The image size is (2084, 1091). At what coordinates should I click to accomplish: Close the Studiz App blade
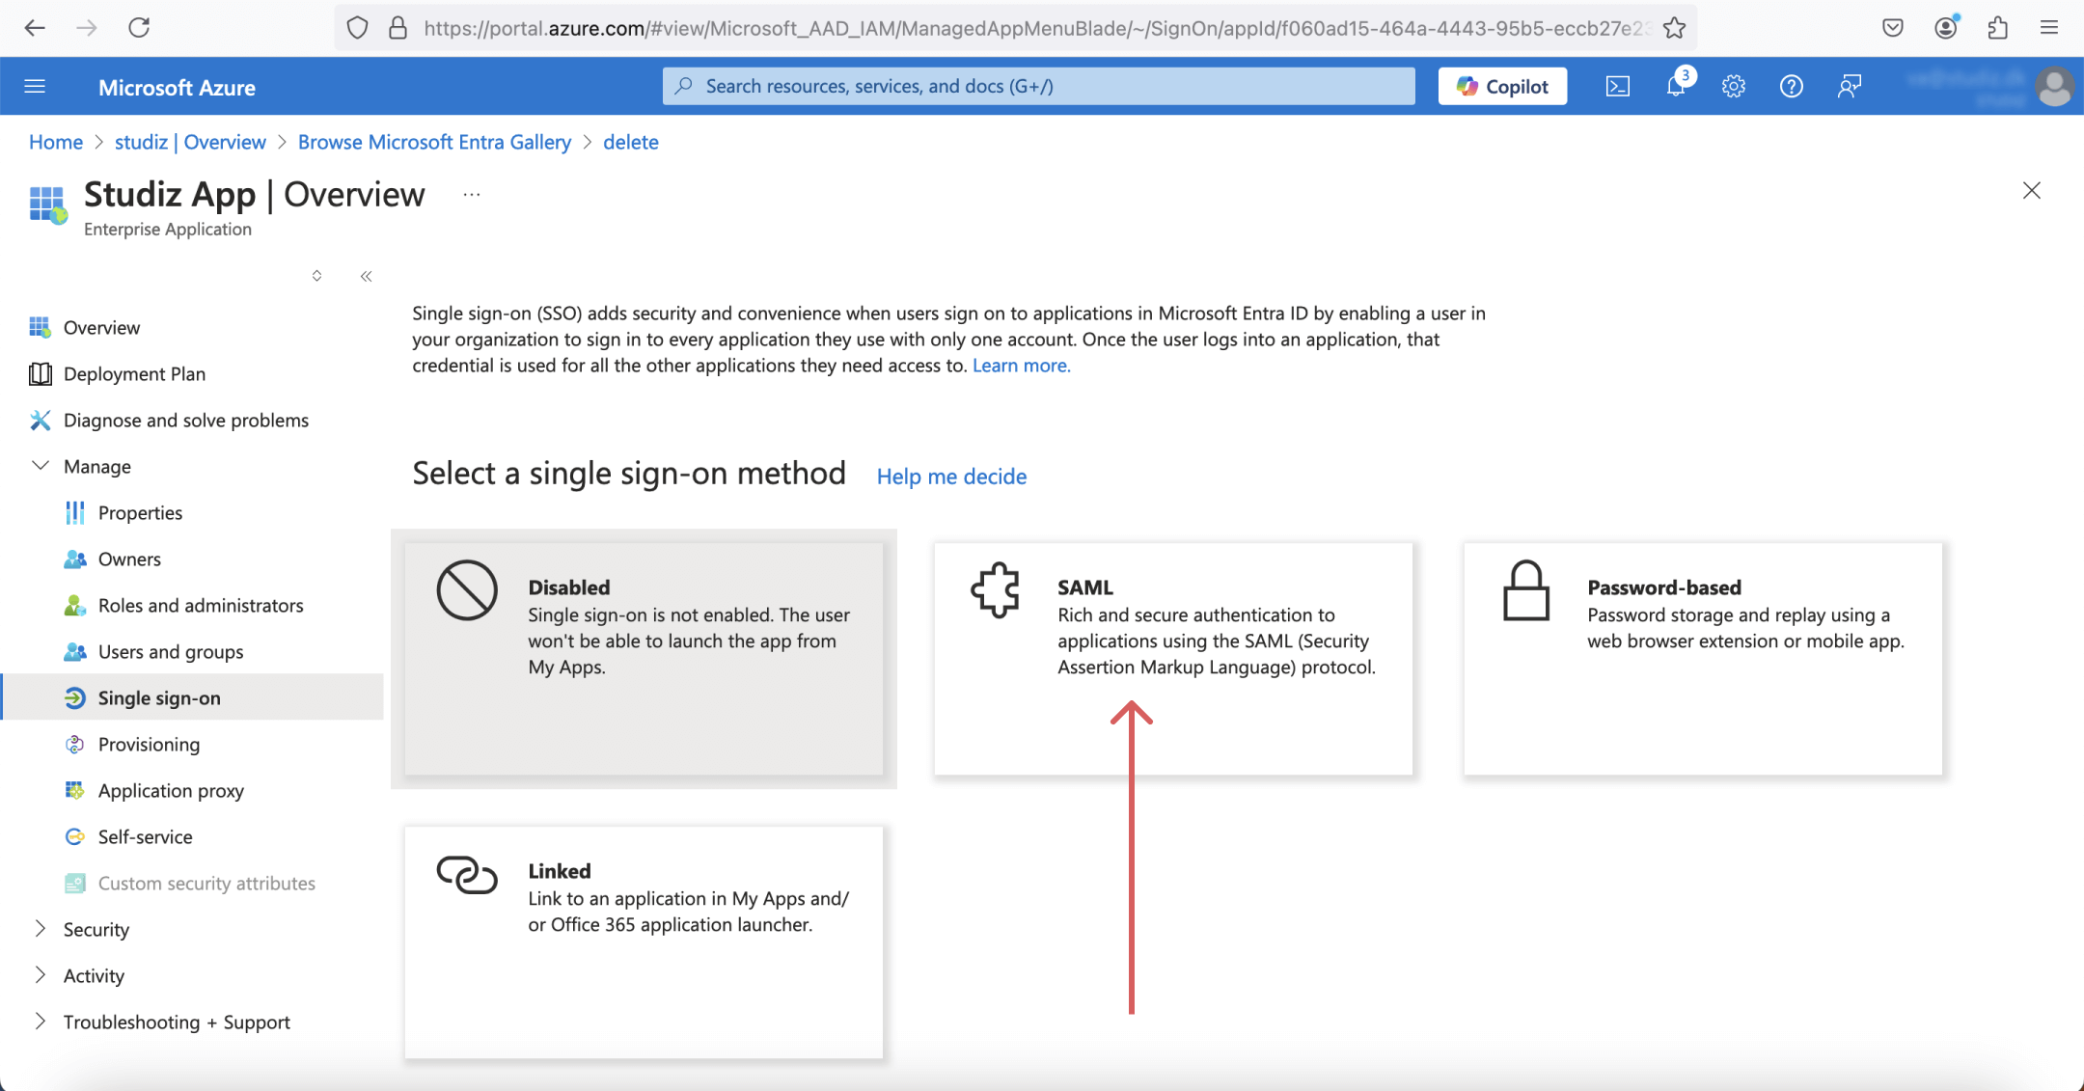(2032, 191)
